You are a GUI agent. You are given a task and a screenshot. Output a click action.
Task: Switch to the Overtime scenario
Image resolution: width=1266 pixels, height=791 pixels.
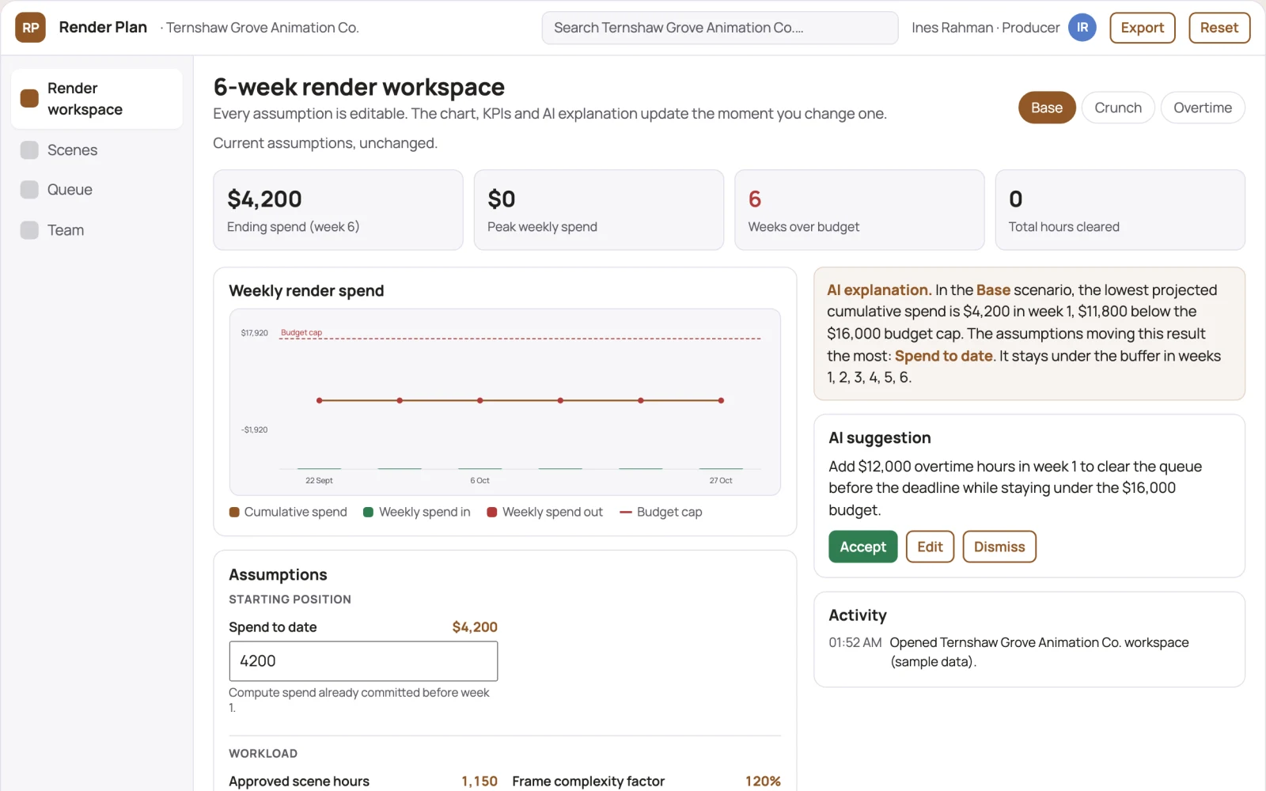click(1202, 108)
